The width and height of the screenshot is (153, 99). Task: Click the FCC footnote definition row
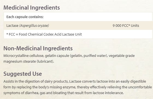tap(78, 34)
